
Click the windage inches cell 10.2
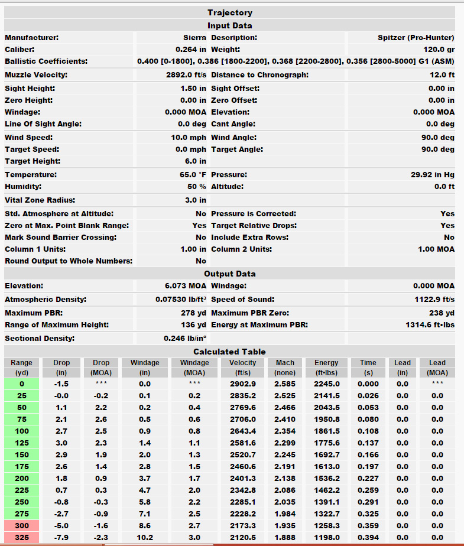[x=145, y=538]
